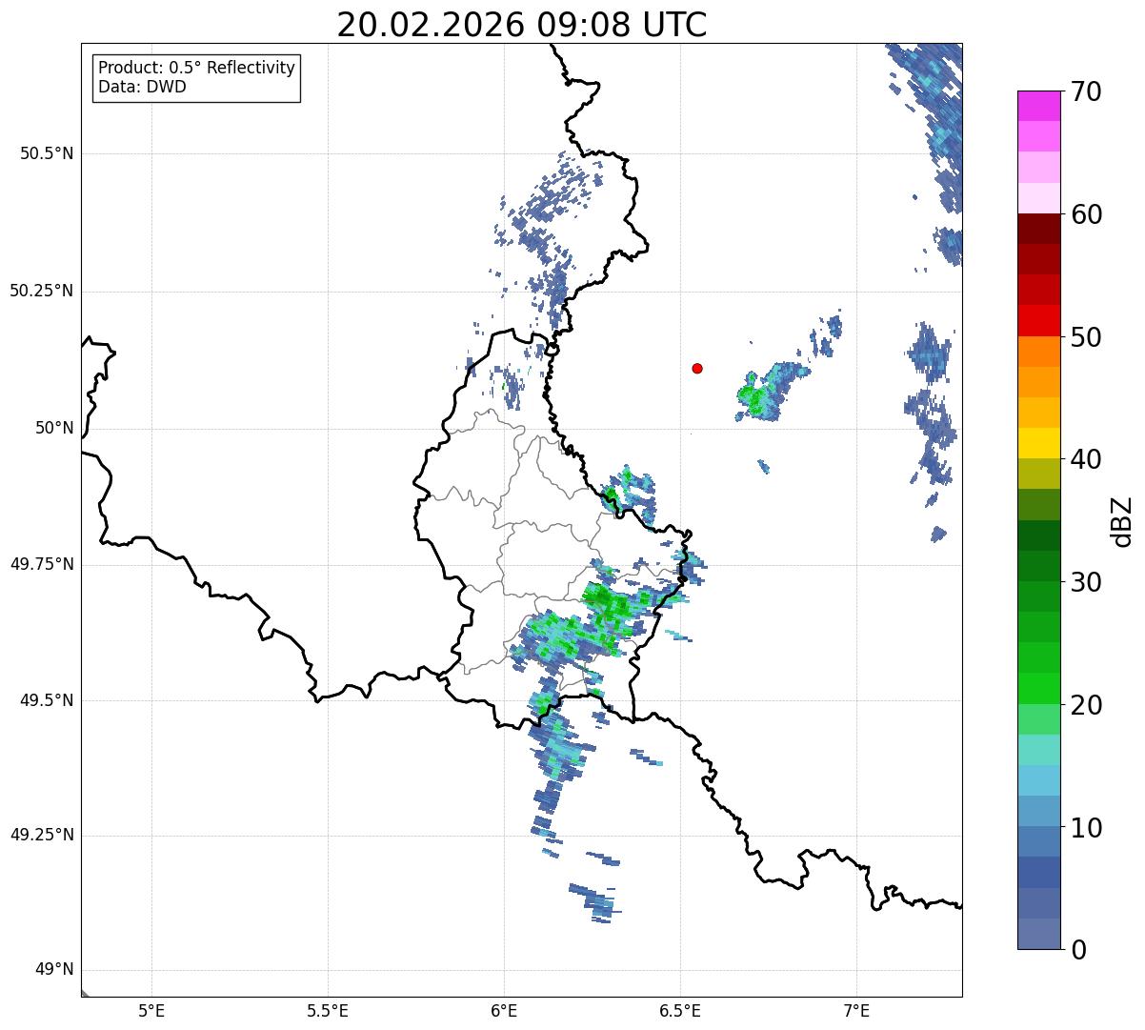Click the yellow colorbar swatch just above 40
Image resolution: width=1145 pixels, height=1030 pixels.
(x=1039, y=443)
